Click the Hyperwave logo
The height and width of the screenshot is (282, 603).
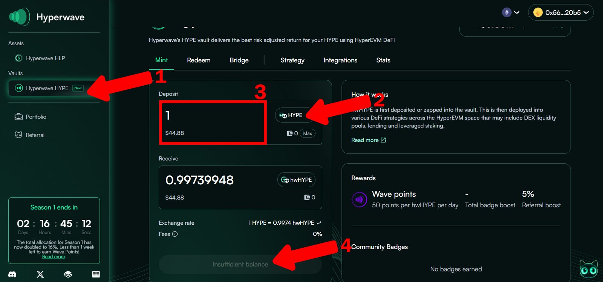pyautogui.click(x=20, y=17)
